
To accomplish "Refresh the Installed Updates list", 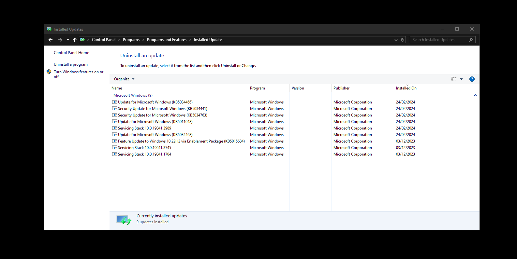I will [x=403, y=40].
